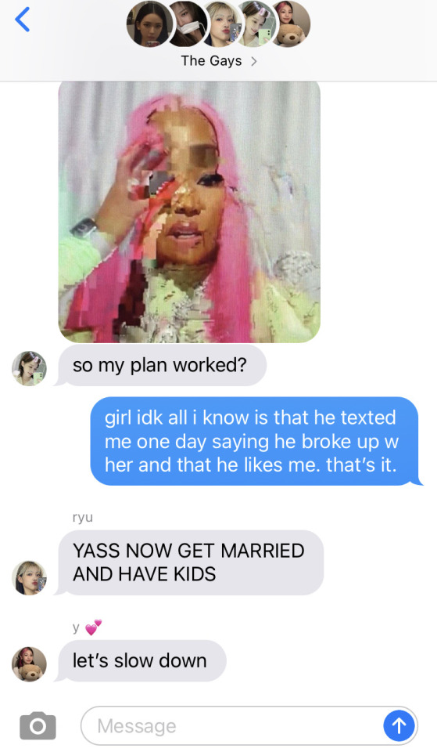Tap ryu's avatar beside YASS message
The width and height of the screenshot is (437, 752).
(29, 578)
